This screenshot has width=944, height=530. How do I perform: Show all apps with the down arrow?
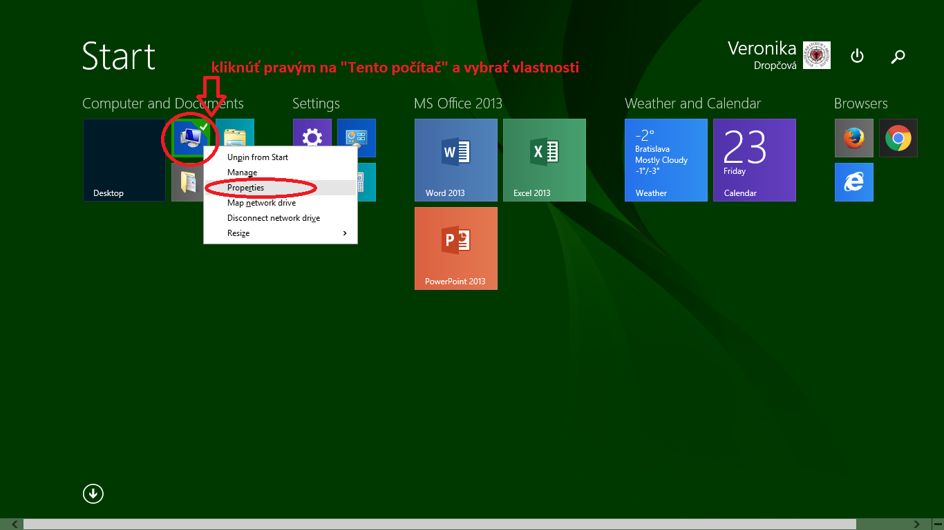(x=93, y=493)
